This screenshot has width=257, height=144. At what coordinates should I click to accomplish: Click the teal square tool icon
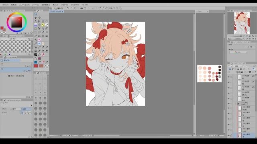point(36,62)
